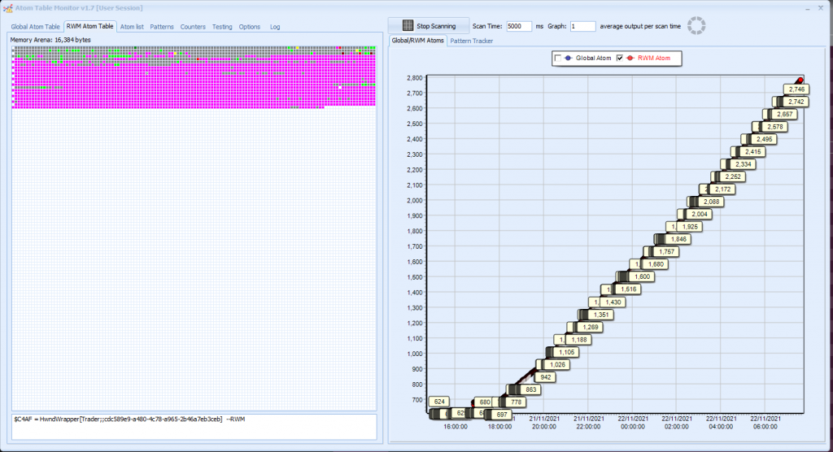
Task: Switch to the Testing tab
Action: [x=222, y=27]
